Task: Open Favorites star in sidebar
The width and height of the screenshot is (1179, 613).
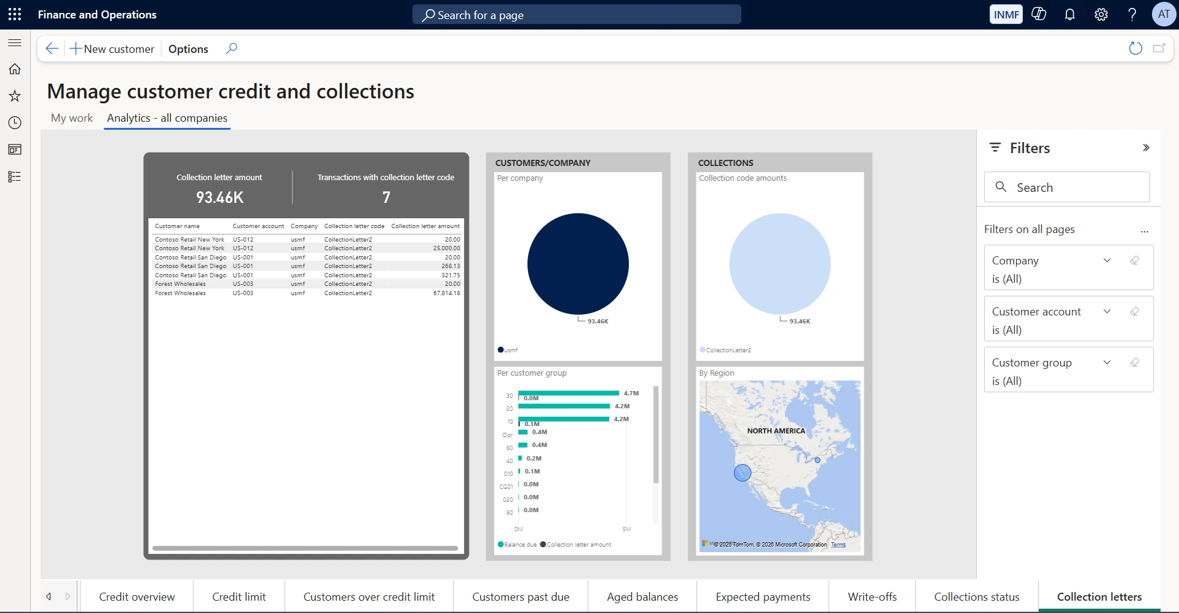Action: pyautogui.click(x=15, y=96)
